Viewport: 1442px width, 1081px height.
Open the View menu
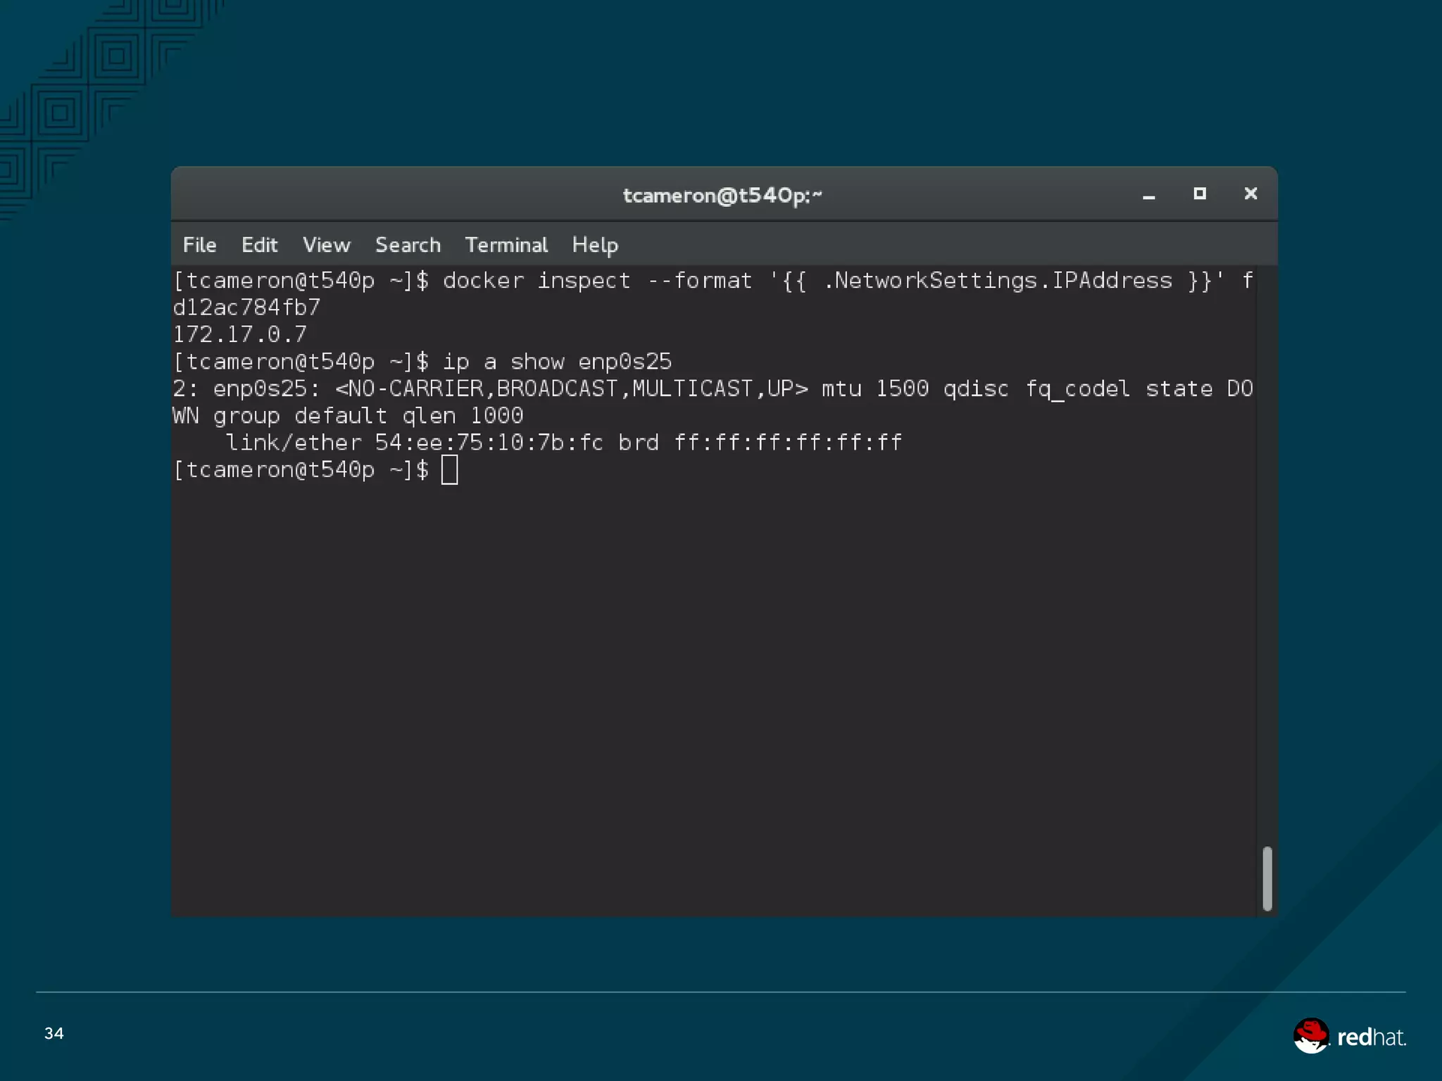326,245
